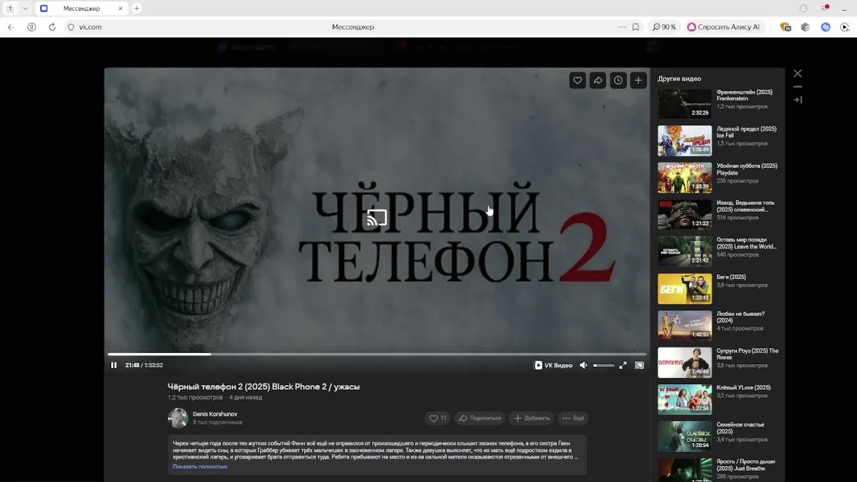Add video via plus icon overlay
The height and width of the screenshot is (482, 857).
[638, 80]
